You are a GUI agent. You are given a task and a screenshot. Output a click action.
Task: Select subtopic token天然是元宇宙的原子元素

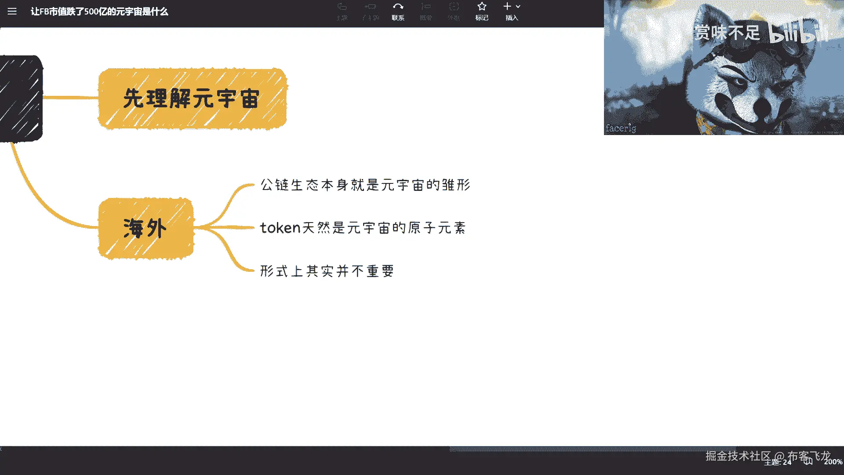click(x=363, y=228)
